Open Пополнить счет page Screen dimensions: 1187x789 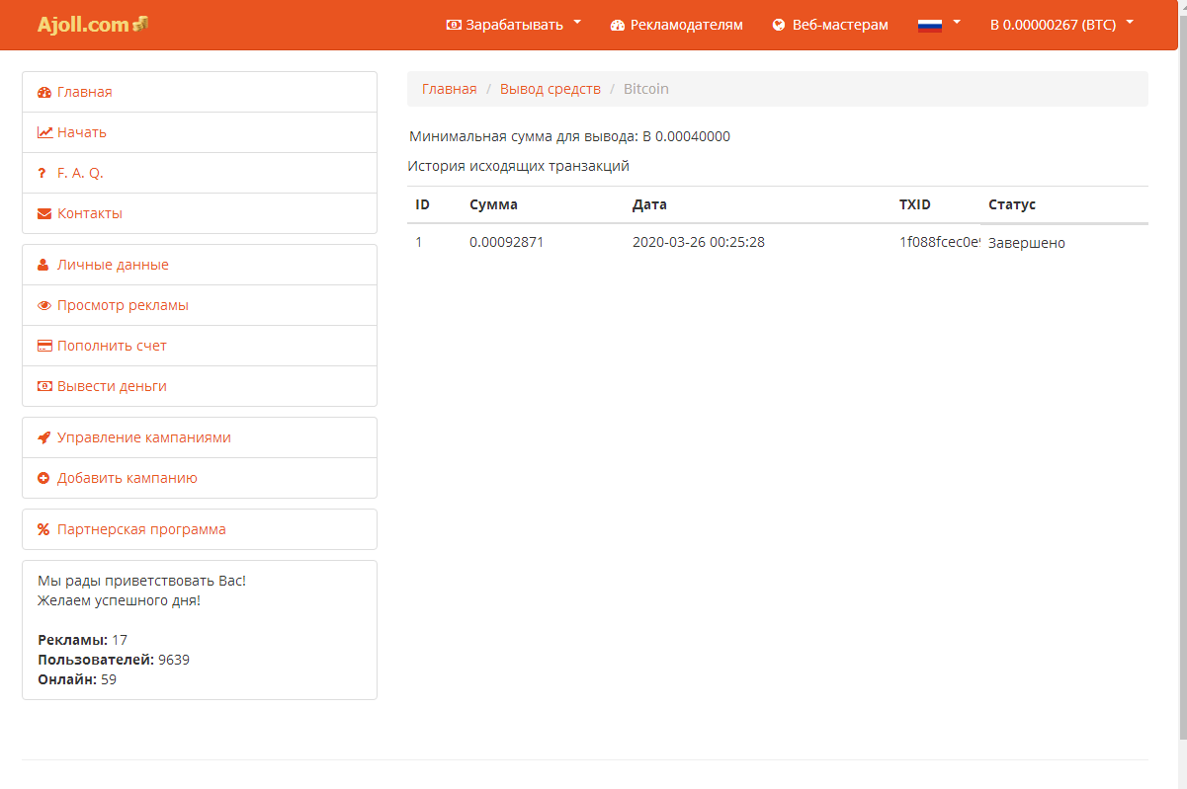point(200,346)
